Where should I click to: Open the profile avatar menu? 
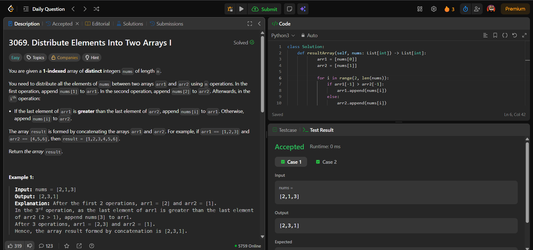(492, 9)
